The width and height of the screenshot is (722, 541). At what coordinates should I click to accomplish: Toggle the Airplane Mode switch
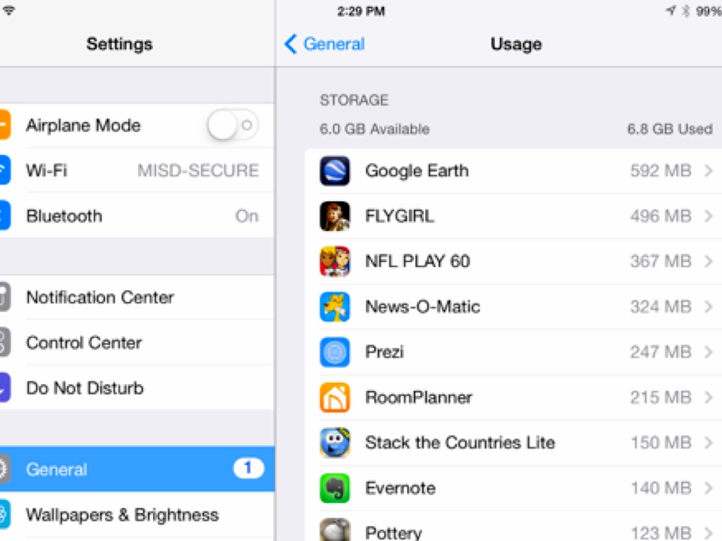[x=233, y=125]
